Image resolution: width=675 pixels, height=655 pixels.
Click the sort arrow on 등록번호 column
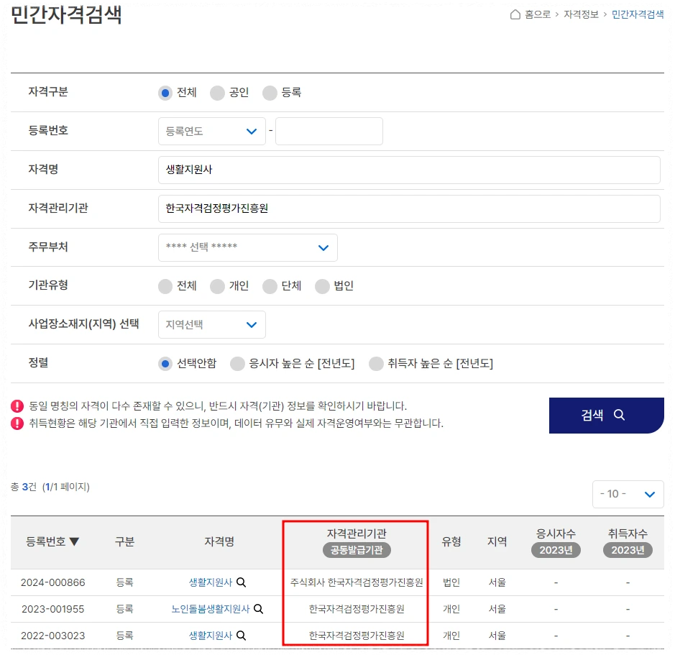click(x=74, y=541)
